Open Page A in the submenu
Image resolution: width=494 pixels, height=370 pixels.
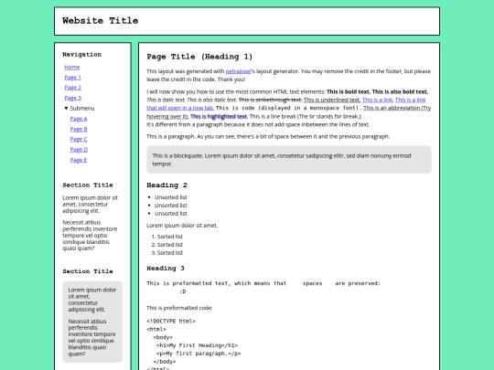pos(79,119)
